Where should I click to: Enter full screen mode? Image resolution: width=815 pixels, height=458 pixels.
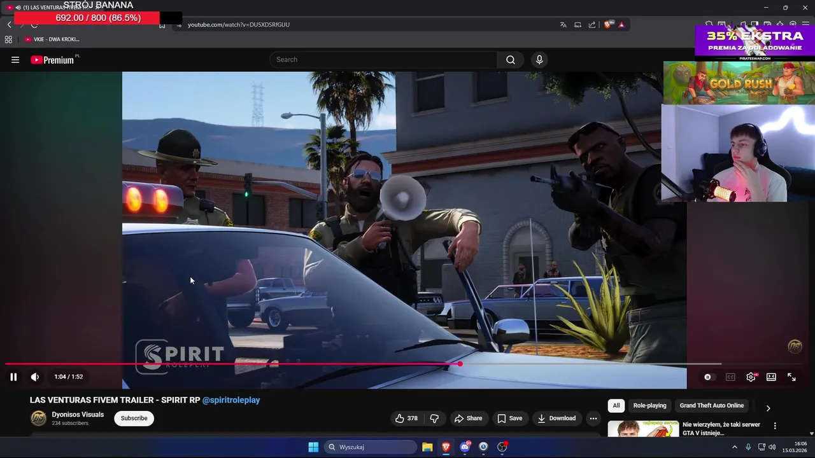[791, 377]
